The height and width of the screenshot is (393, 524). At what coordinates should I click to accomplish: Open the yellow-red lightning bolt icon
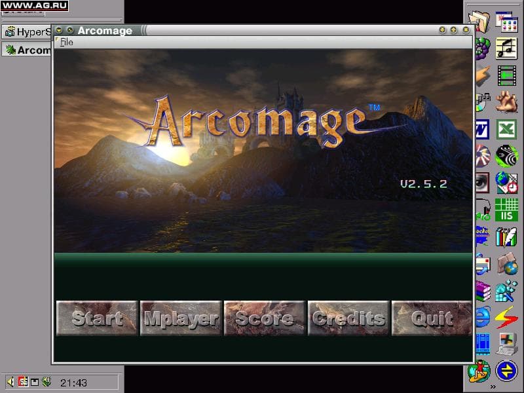tap(506, 318)
